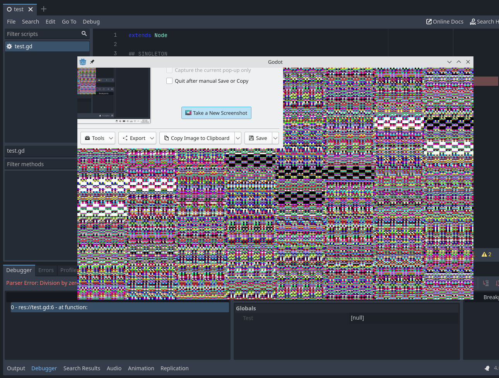Click the Godot robot icon on the dialog titlebar
Image resolution: width=499 pixels, height=378 pixels.
[82, 62]
